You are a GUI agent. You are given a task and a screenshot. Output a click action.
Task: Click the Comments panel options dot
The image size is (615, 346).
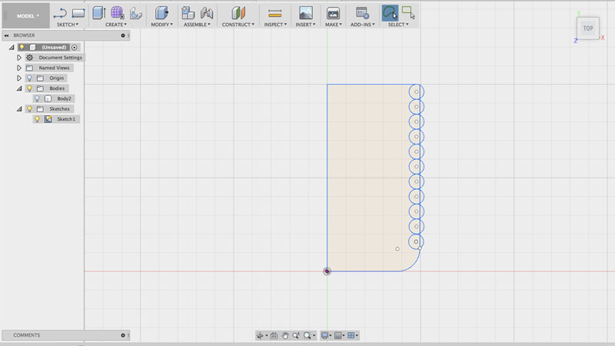[123, 335]
